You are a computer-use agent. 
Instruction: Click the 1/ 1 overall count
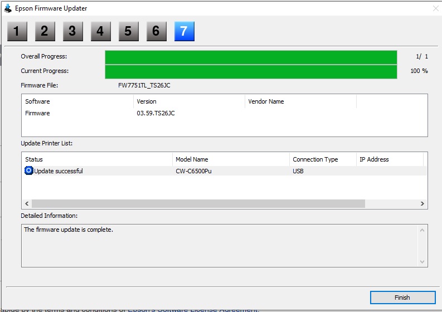tap(422, 56)
